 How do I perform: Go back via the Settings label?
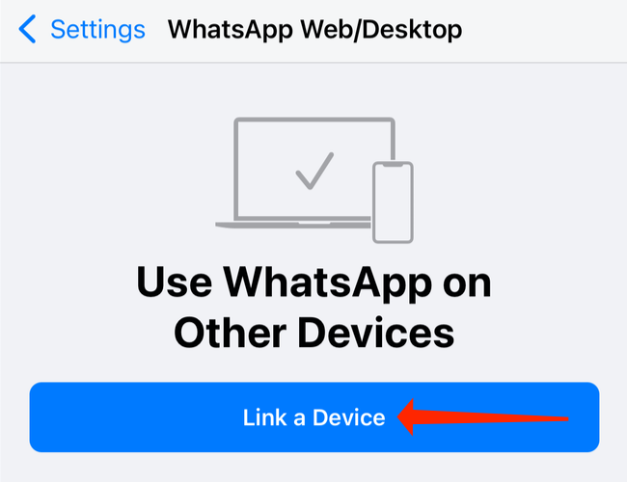point(97,30)
